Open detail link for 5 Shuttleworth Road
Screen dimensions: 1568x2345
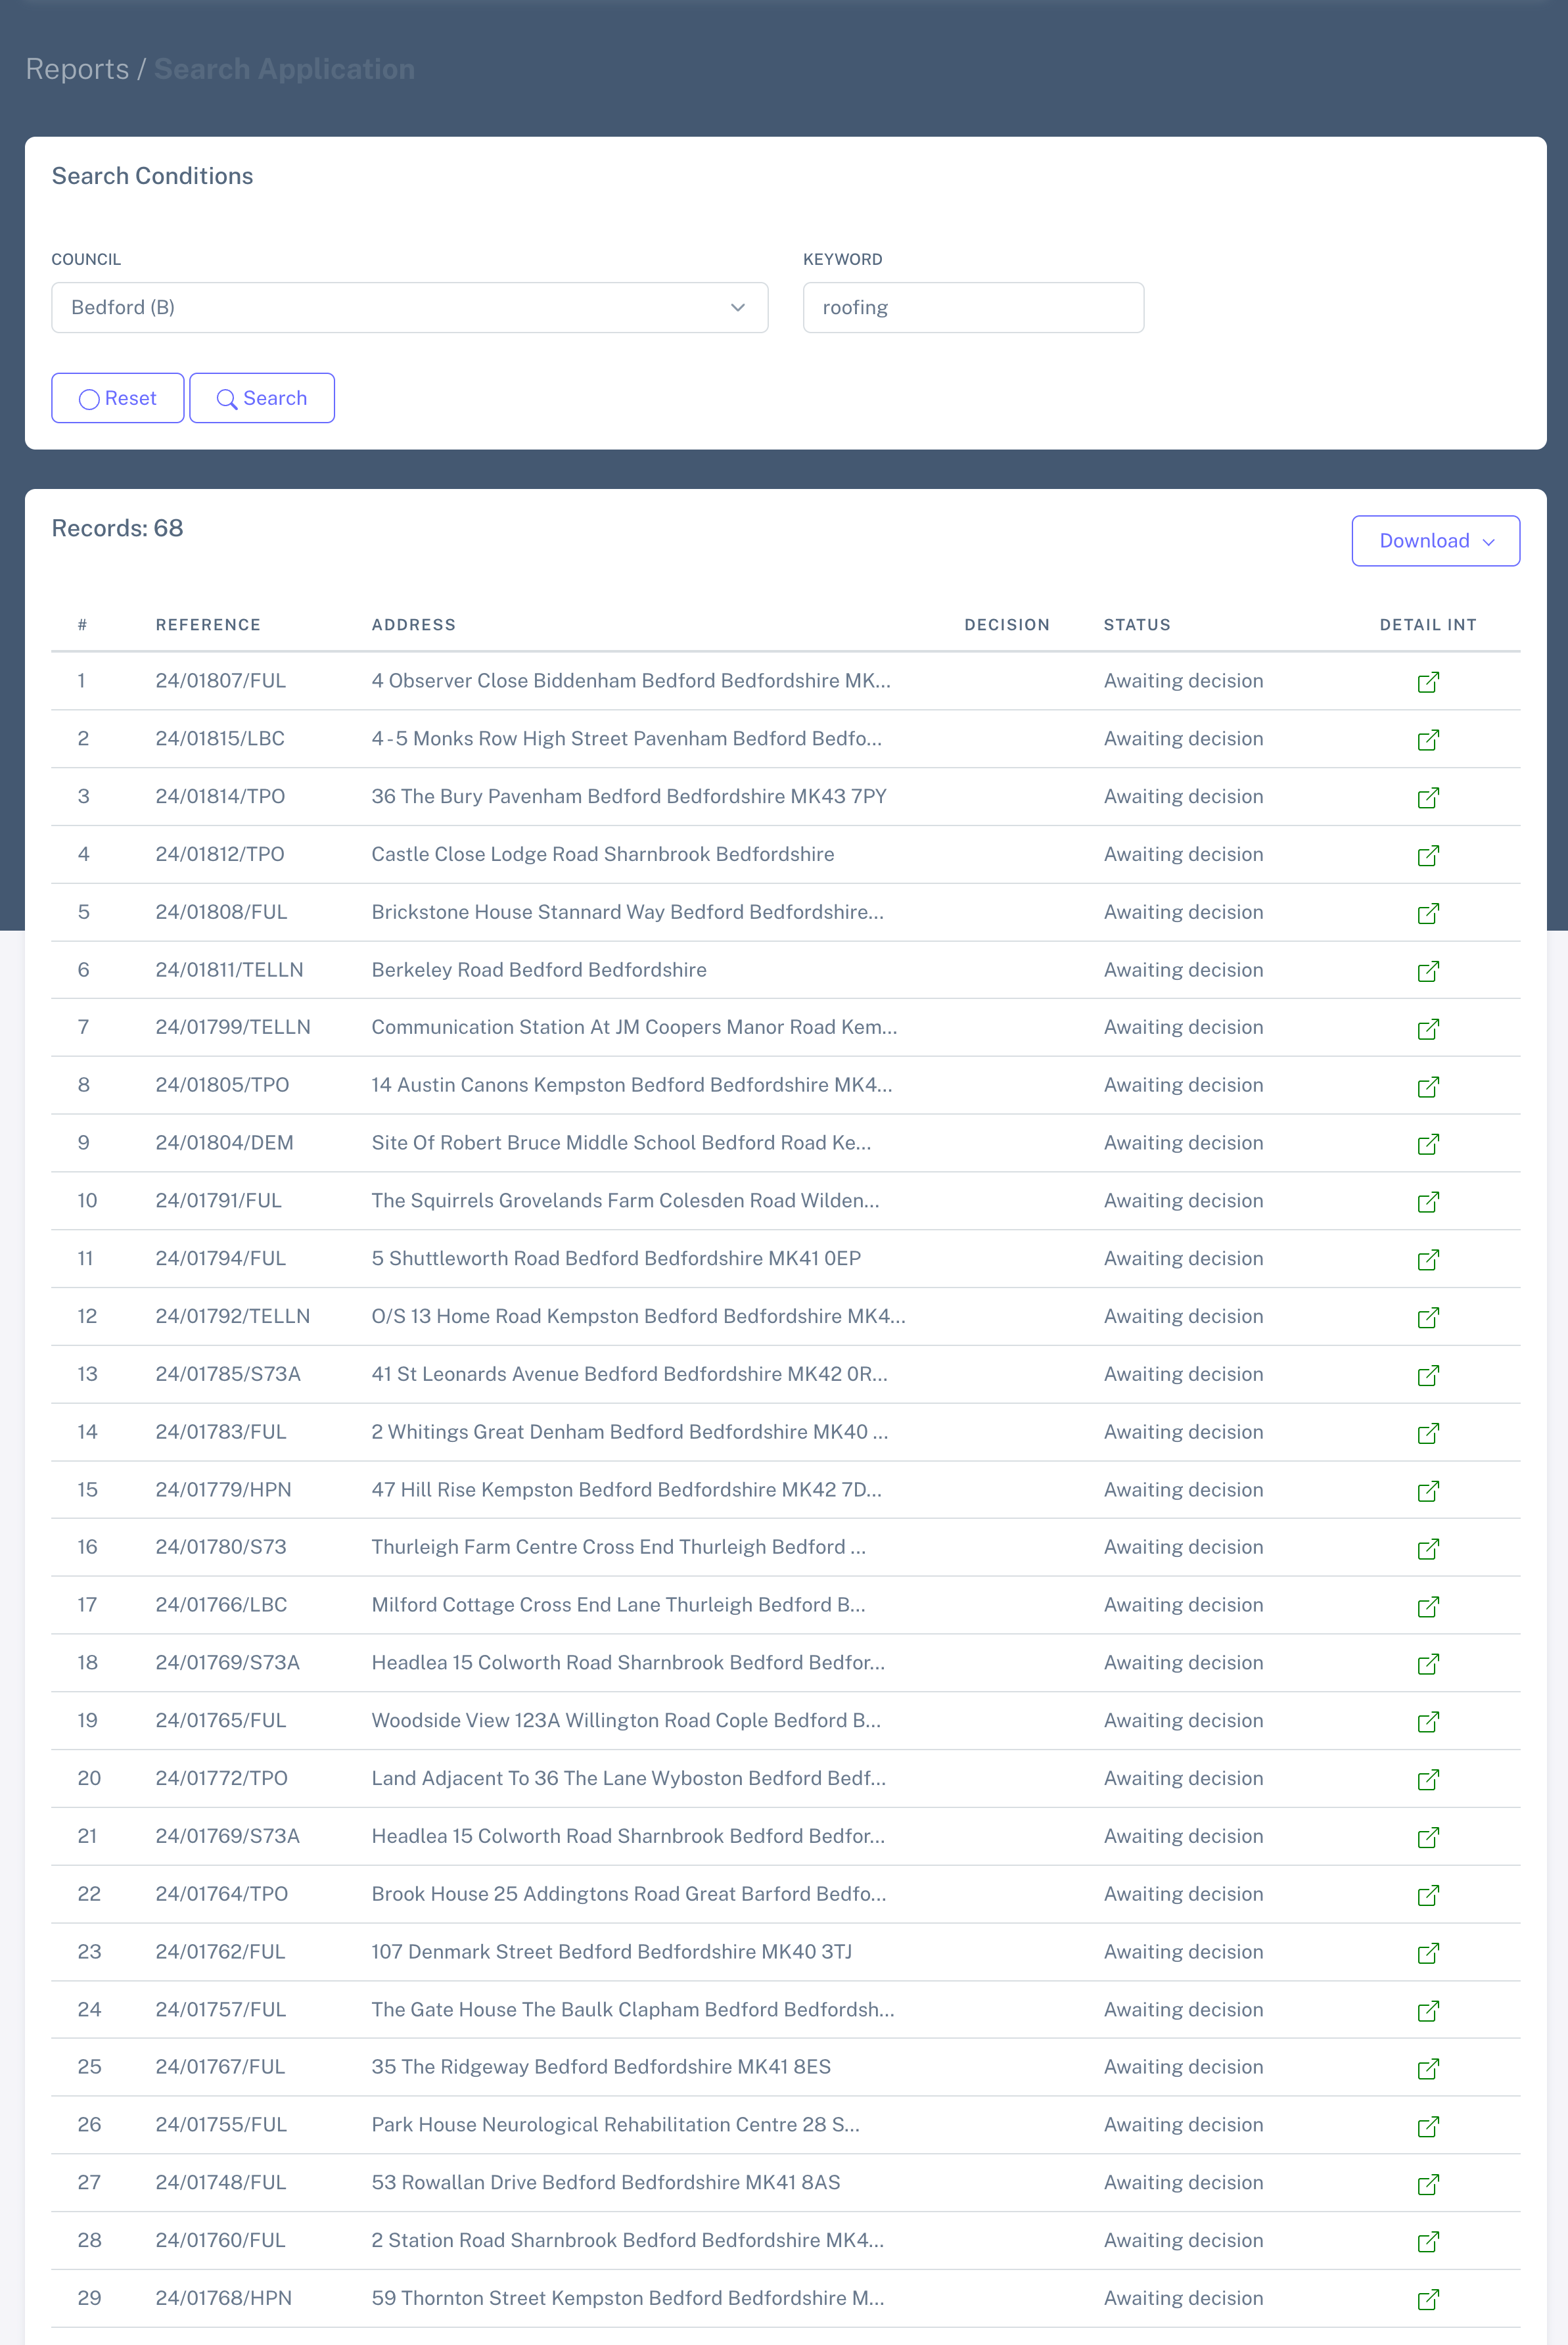pyautogui.click(x=1427, y=1259)
